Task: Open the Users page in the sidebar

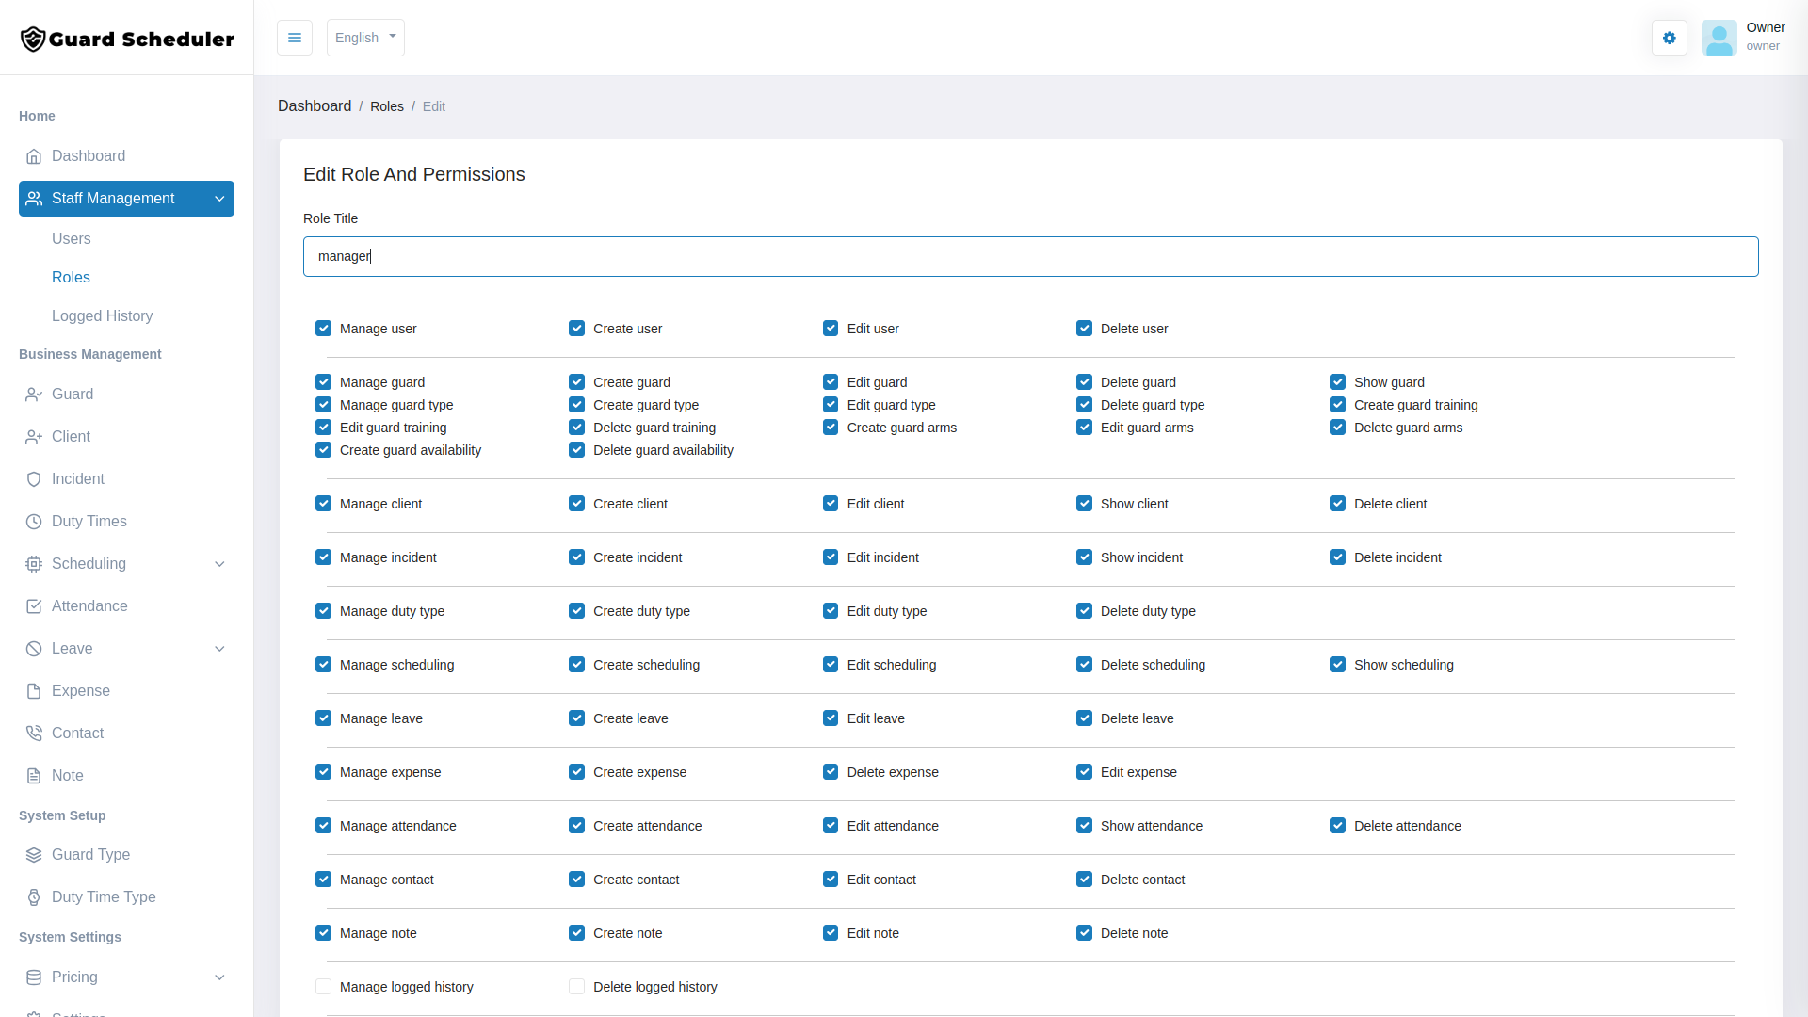Action: [72, 238]
